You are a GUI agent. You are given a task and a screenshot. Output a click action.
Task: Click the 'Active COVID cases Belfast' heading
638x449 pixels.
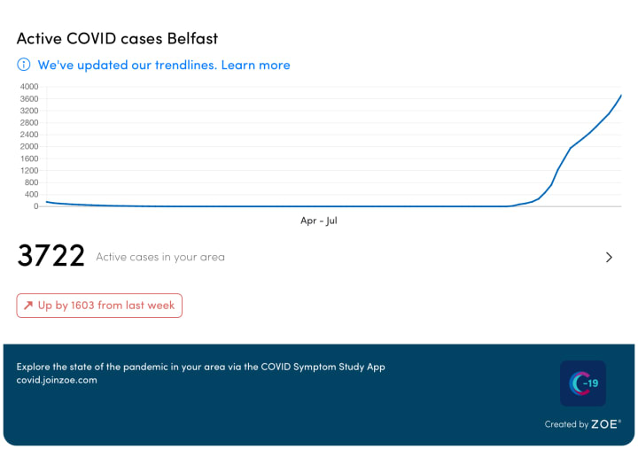tap(117, 39)
